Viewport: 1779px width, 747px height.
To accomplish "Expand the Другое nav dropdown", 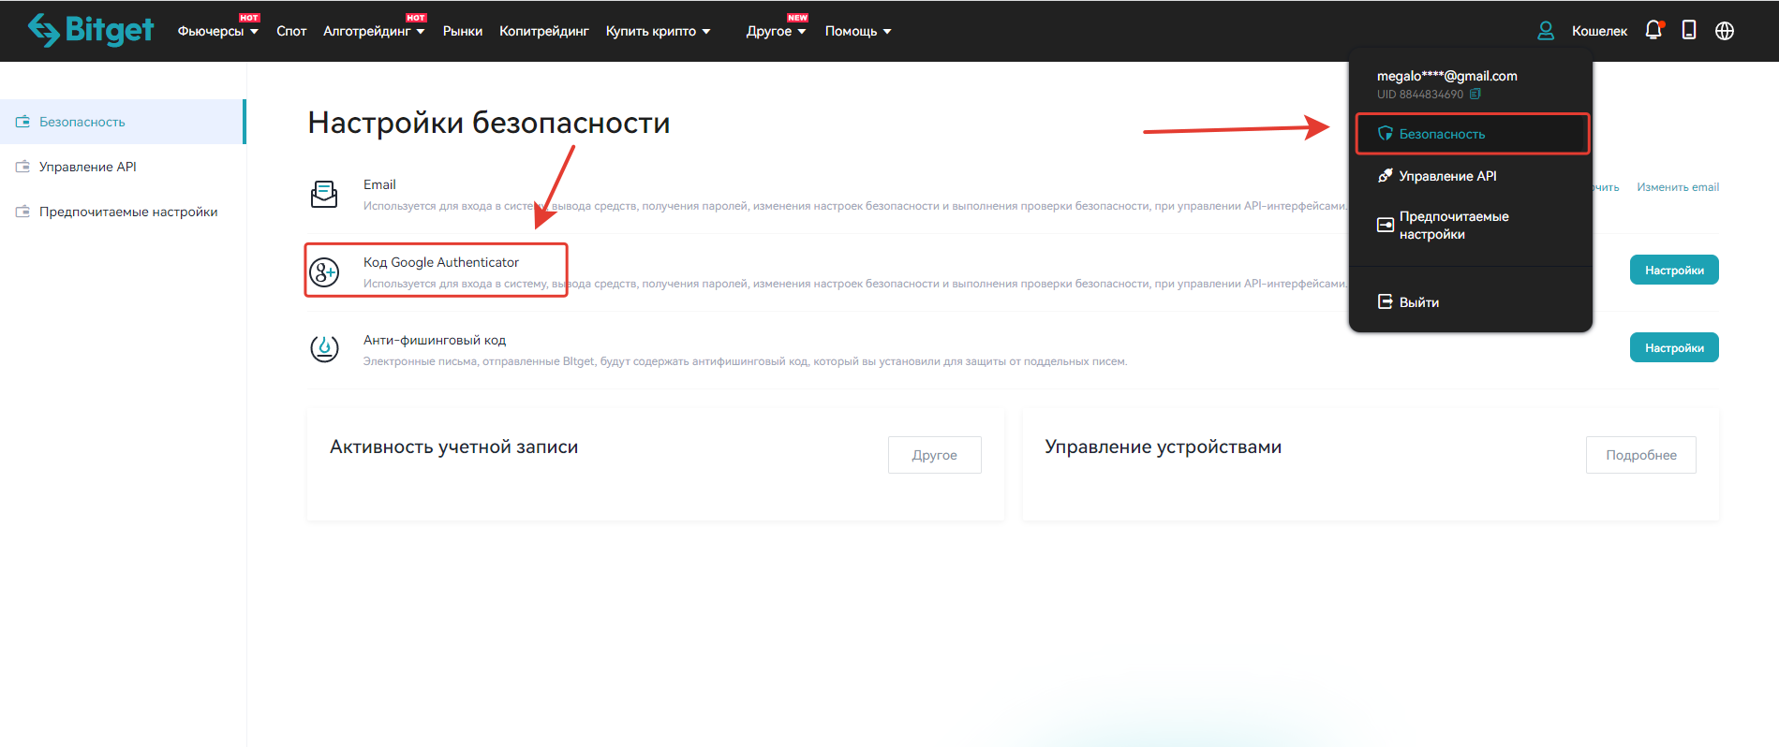I will 776,31.
